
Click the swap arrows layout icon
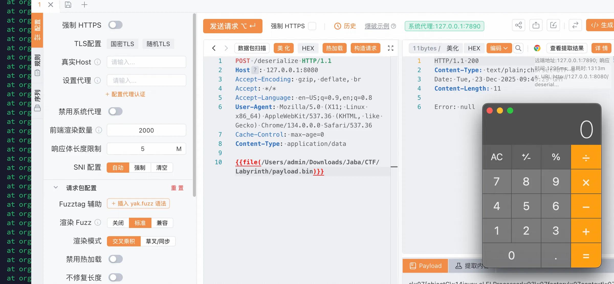pyautogui.click(x=575, y=25)
